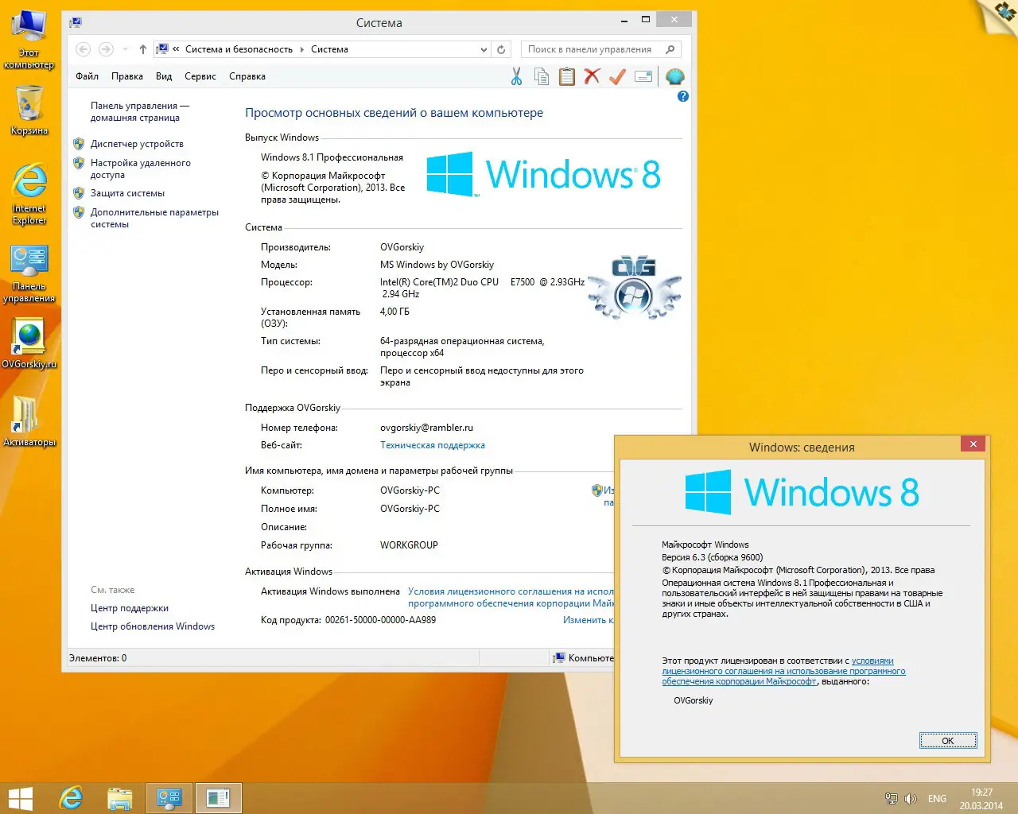Click ENG language indicator in tray
Image resolution: width=1018 pixels, height=814 pixels.
(938, 799)
